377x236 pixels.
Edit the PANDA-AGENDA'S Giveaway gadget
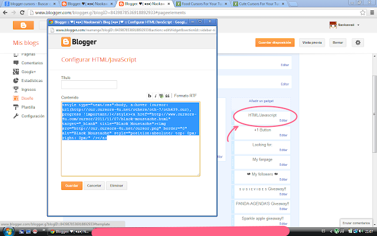pos(283,209)
